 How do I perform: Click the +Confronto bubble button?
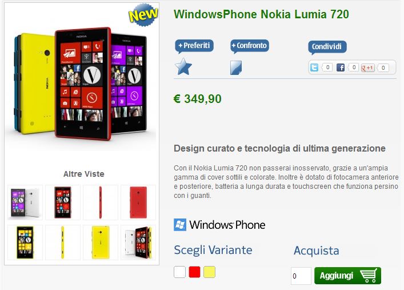tap(249, 46)
